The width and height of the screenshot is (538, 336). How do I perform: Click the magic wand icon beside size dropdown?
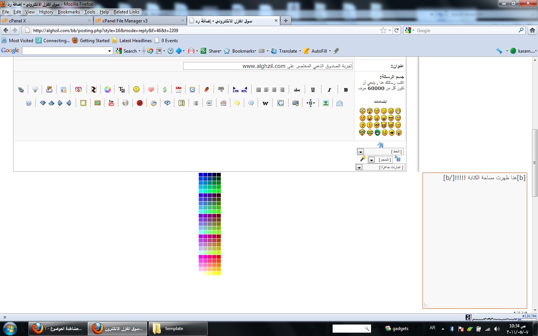click(x=362, y=159)
